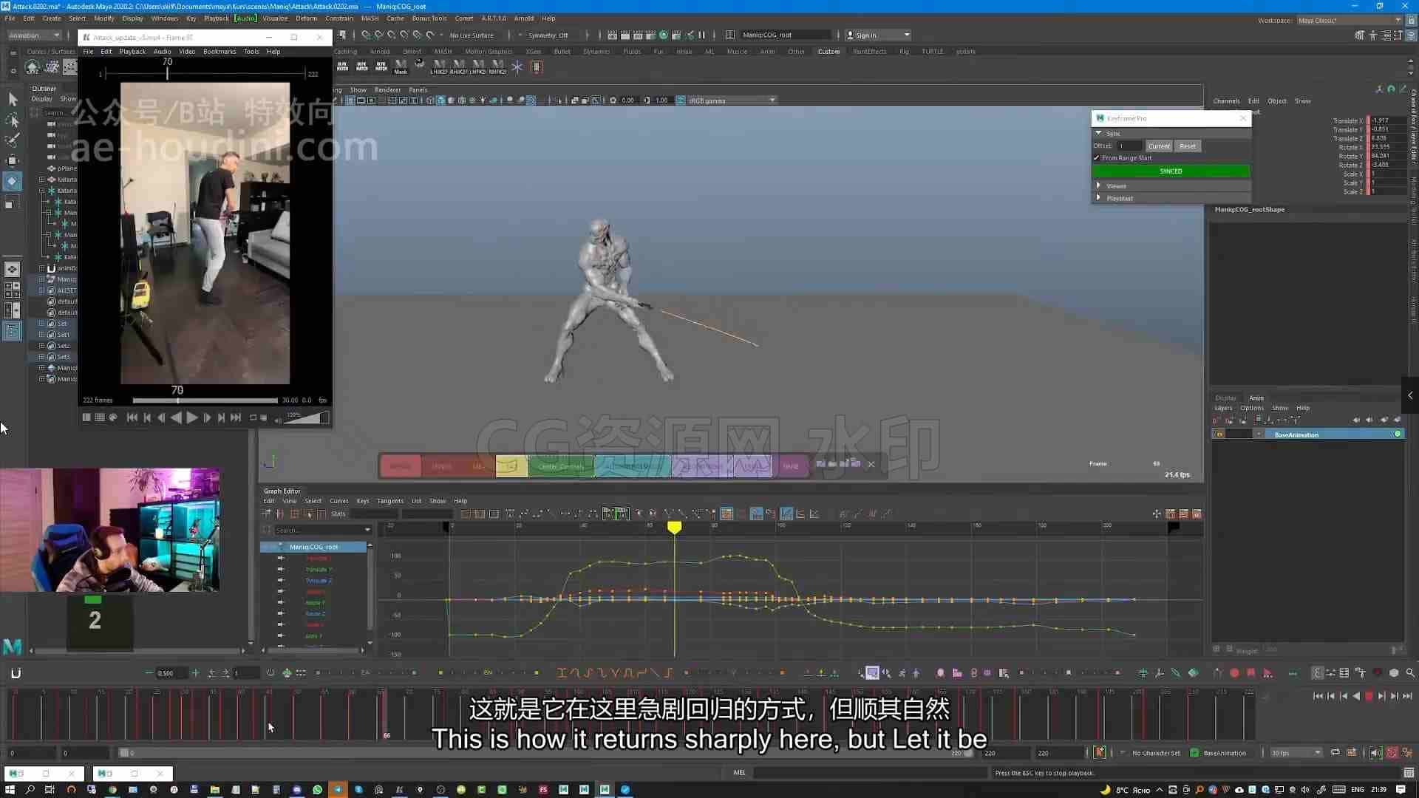Screen dimensions: 1419x798
Task: Click the Current button in Keyframe Pro
Action: point(1159,146)
